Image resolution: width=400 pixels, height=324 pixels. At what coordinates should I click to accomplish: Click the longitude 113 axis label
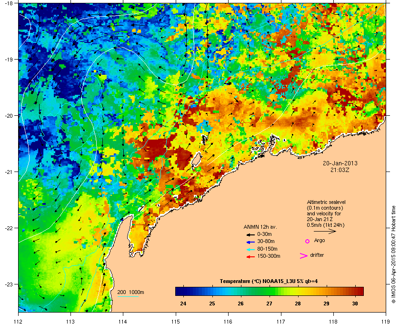(70, 322)
